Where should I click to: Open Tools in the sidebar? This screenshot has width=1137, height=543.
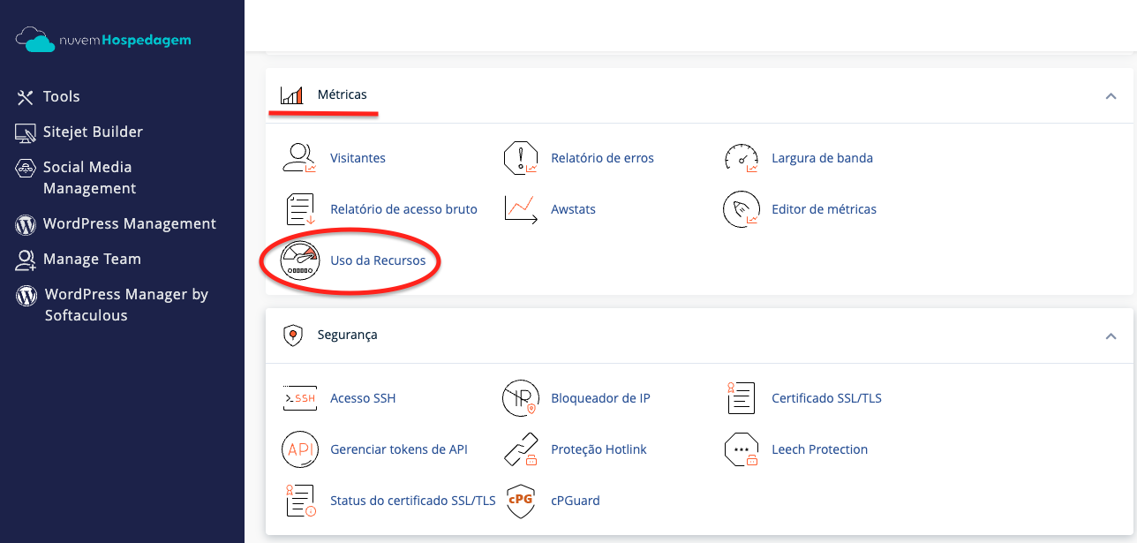tap(61, 96)
